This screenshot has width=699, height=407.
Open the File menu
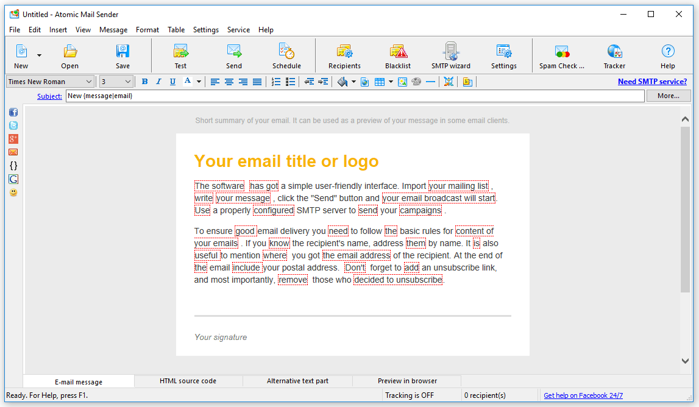pyautogui.click(x=15, y=30)
